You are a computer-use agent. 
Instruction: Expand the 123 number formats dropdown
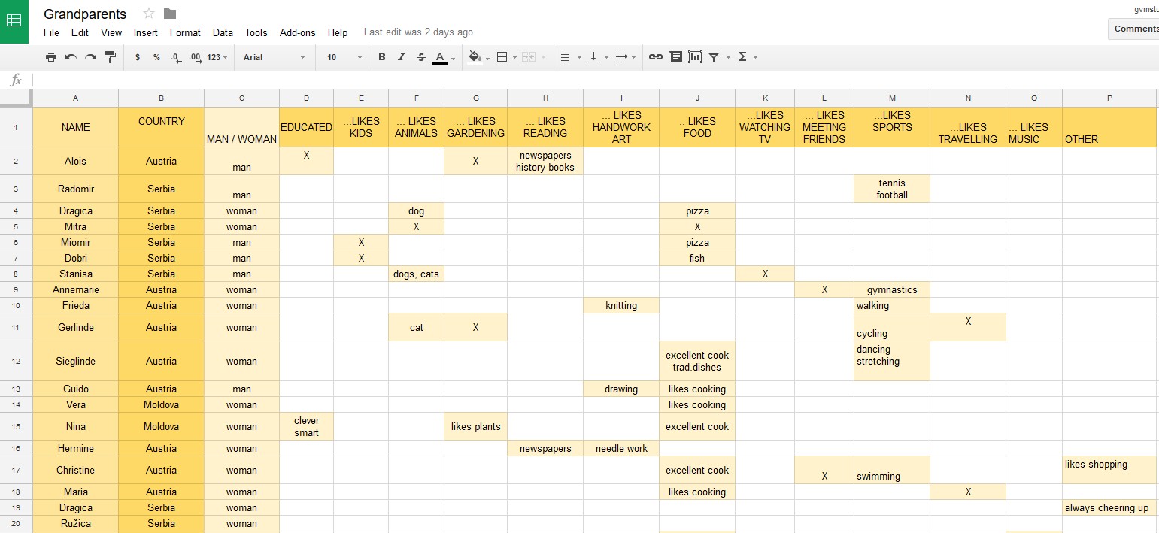pyautogui.click(x=217, y=57)
